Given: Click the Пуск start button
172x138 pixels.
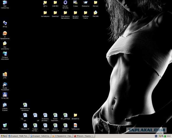Looking at the screenshot, I should (x=4, y=136).
